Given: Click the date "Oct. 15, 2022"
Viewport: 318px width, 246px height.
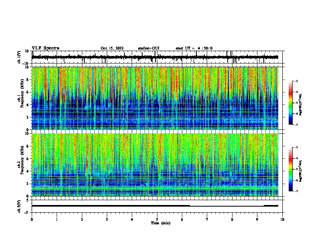Looking at the screenshot, I should [112, 48].
